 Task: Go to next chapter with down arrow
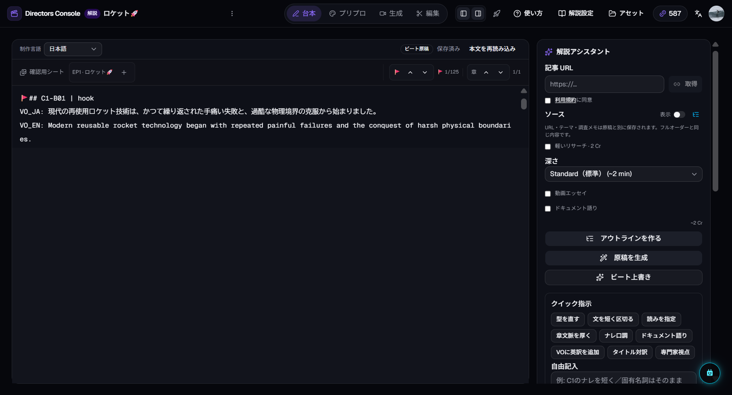(501, 72)
